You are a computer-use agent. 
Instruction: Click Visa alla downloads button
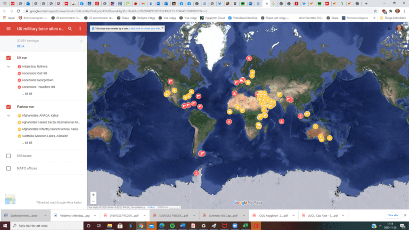(393, 216)
